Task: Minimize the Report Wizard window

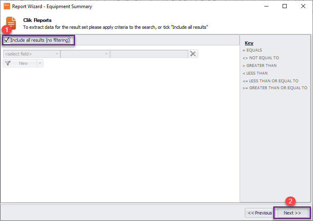Action: pos(266,6)
